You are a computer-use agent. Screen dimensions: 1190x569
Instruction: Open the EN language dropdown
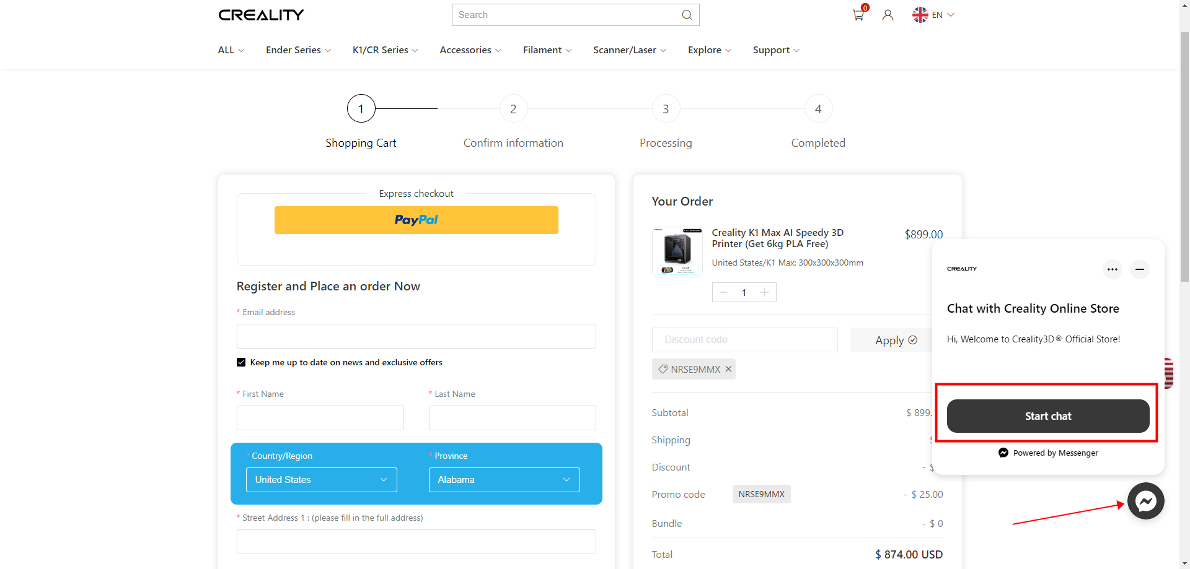pyautogui.click(x=943, y=15)
